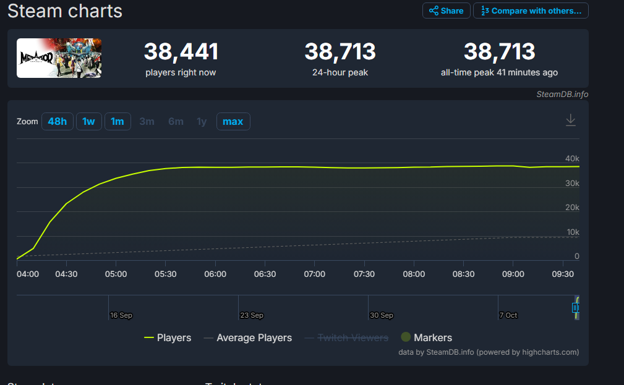The width and height of the screenshot is (624, 385).
Task: Click the 04:30 x-axis label
Action: click(66, 274)
